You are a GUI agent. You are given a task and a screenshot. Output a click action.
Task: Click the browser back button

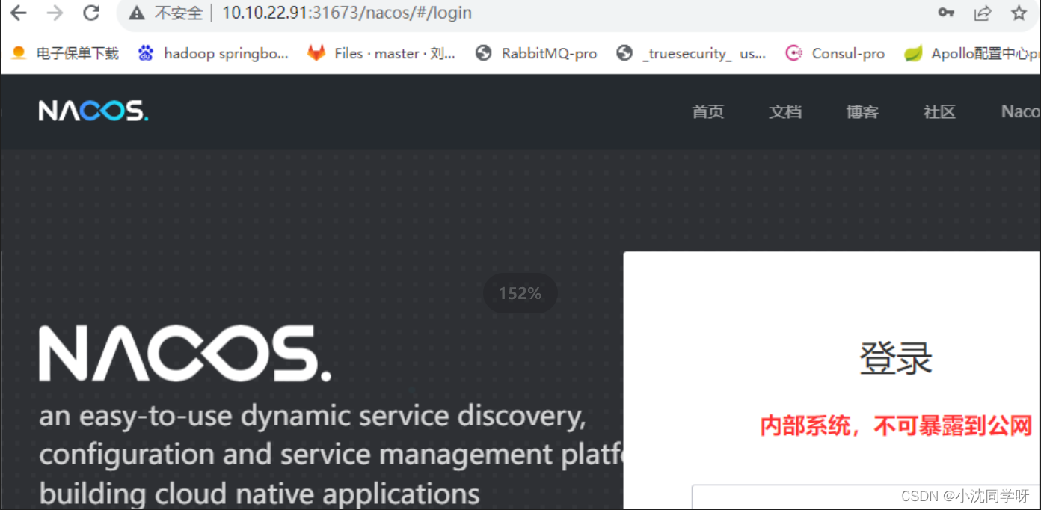[18, 13]
